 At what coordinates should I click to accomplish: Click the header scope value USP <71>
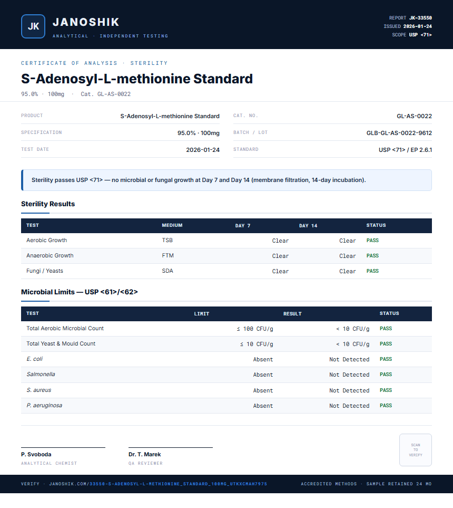click(x=420, y=35)
